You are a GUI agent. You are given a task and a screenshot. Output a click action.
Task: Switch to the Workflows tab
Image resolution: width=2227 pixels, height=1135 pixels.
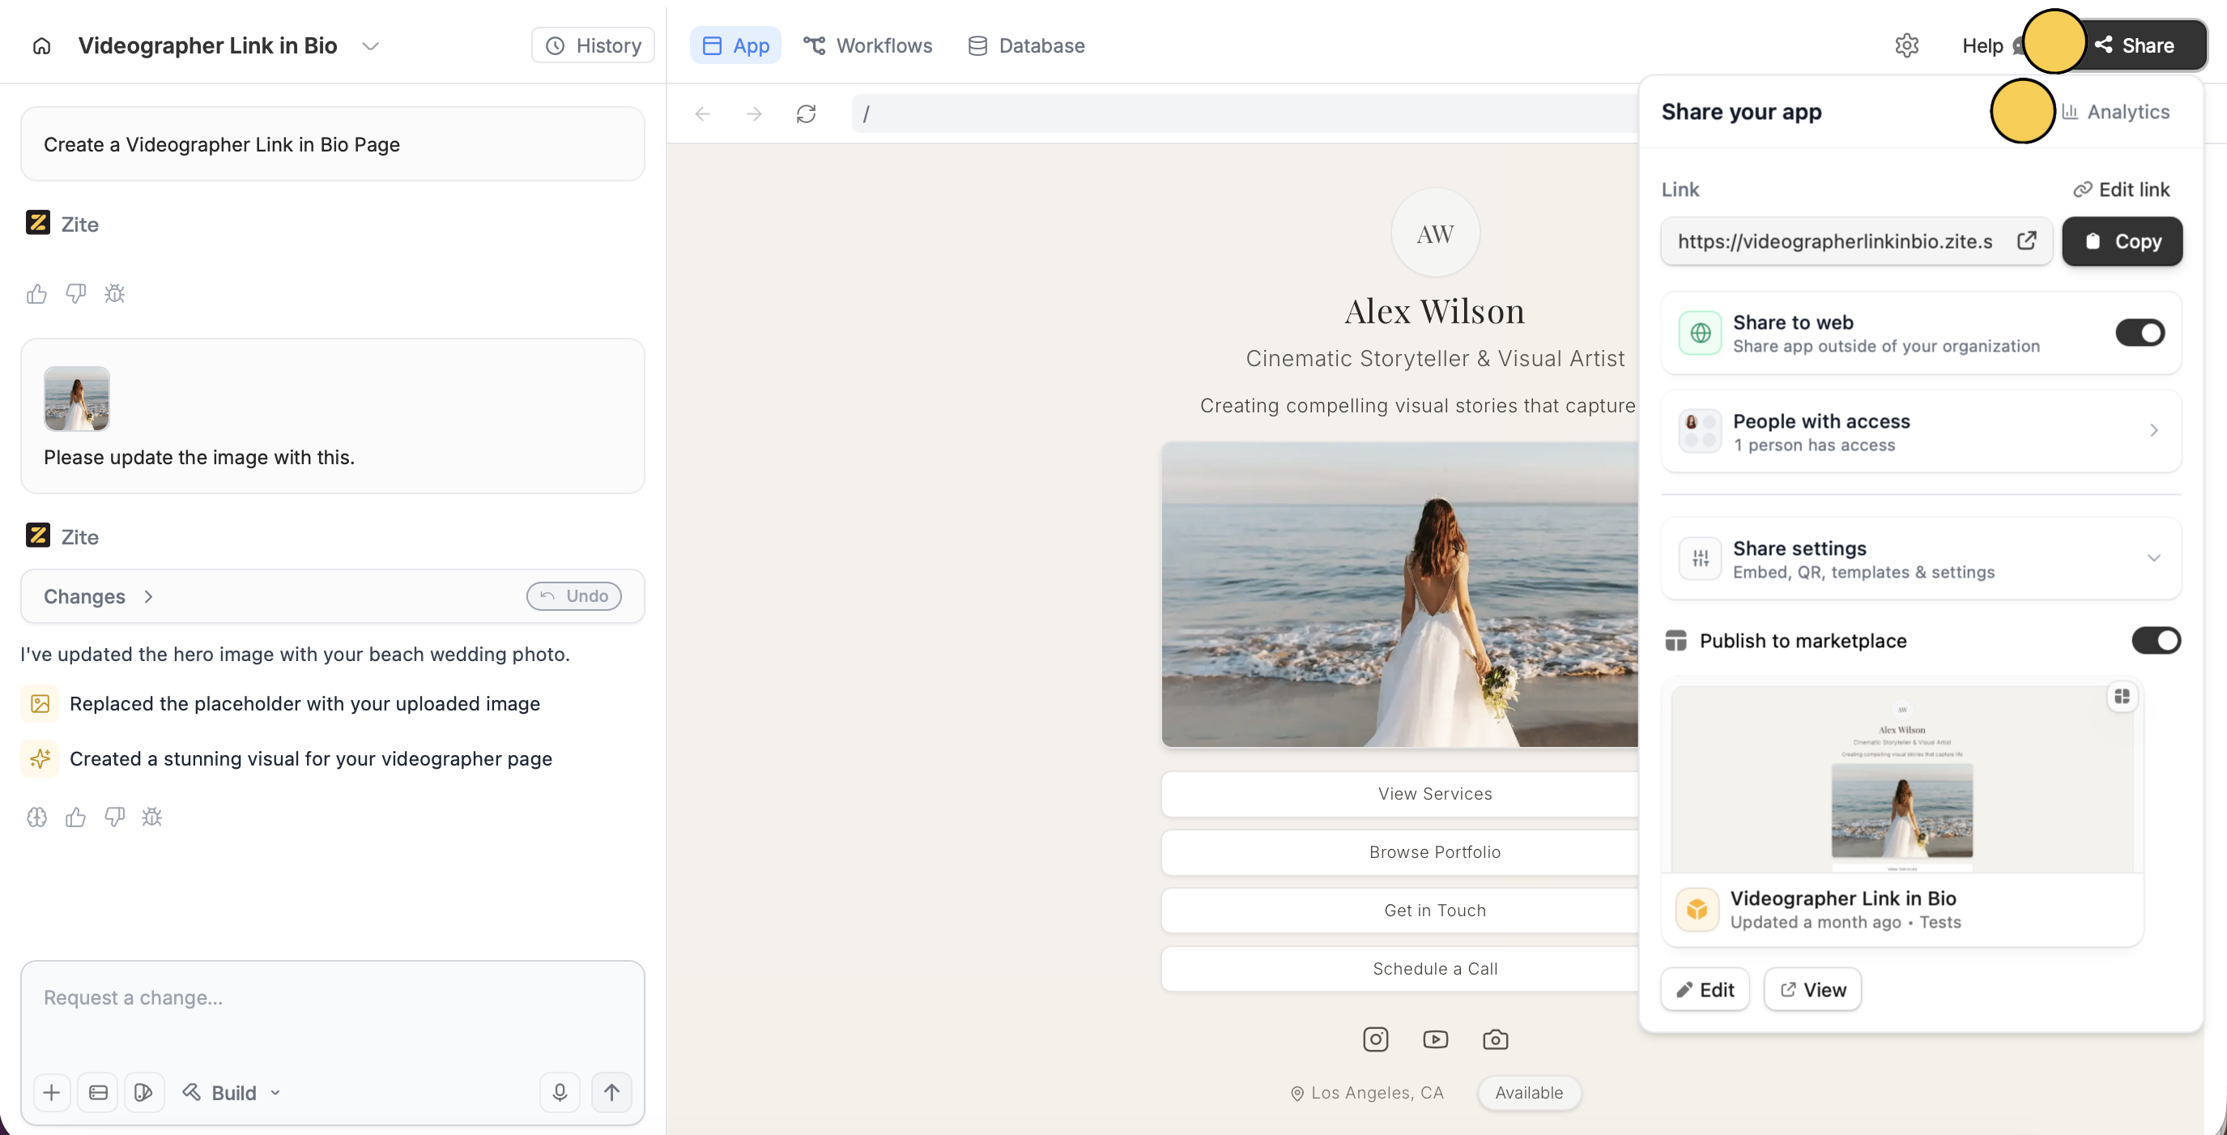tap(867, 46)
